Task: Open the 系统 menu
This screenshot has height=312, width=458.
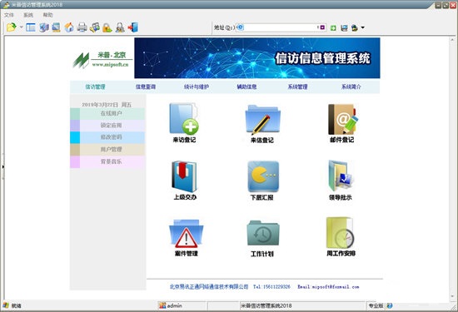Action: click(28, 15)
